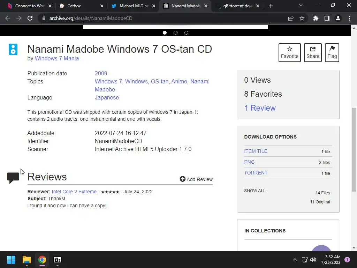This screenshot has height=268, width=357.
Task: Add a new review
Action: pos(196,179)
